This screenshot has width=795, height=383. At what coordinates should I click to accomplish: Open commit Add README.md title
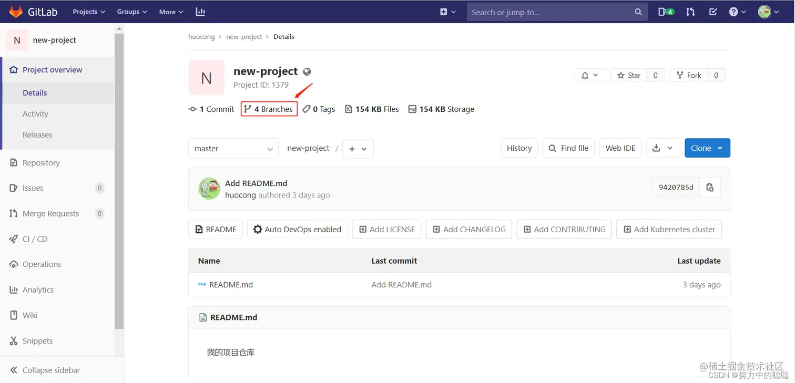256,183
